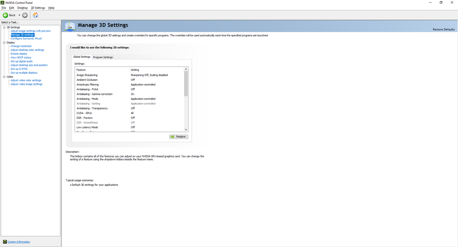
Task: Open Adjust desktop color settings
Action: click(27, 50)
